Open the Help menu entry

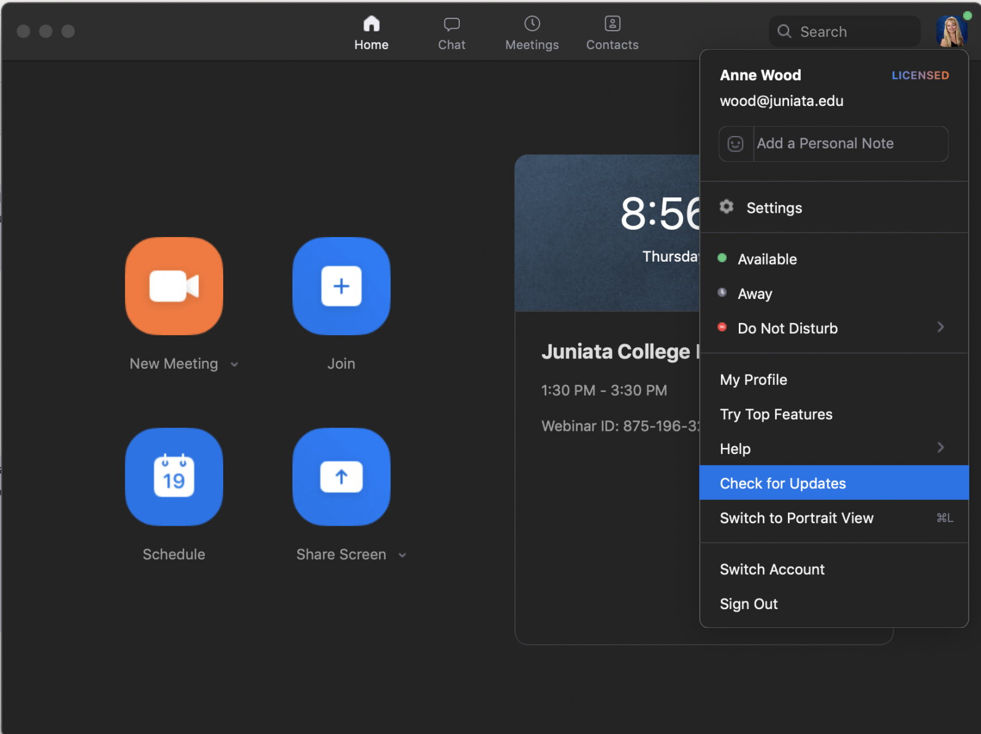click(834, 449)
